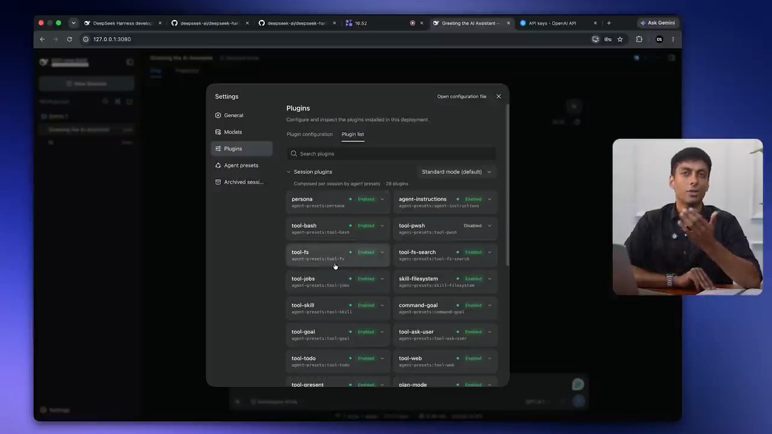Open the Models settings section
The width and height of the screenshot is (772, 434).
pos(241,132)
